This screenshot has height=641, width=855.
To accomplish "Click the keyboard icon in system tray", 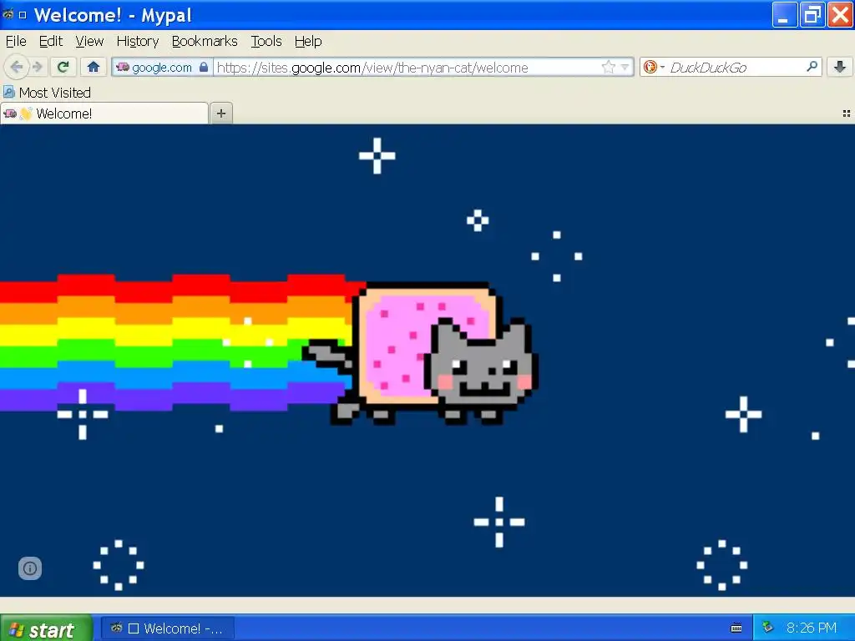I will [x=736, y=628].
